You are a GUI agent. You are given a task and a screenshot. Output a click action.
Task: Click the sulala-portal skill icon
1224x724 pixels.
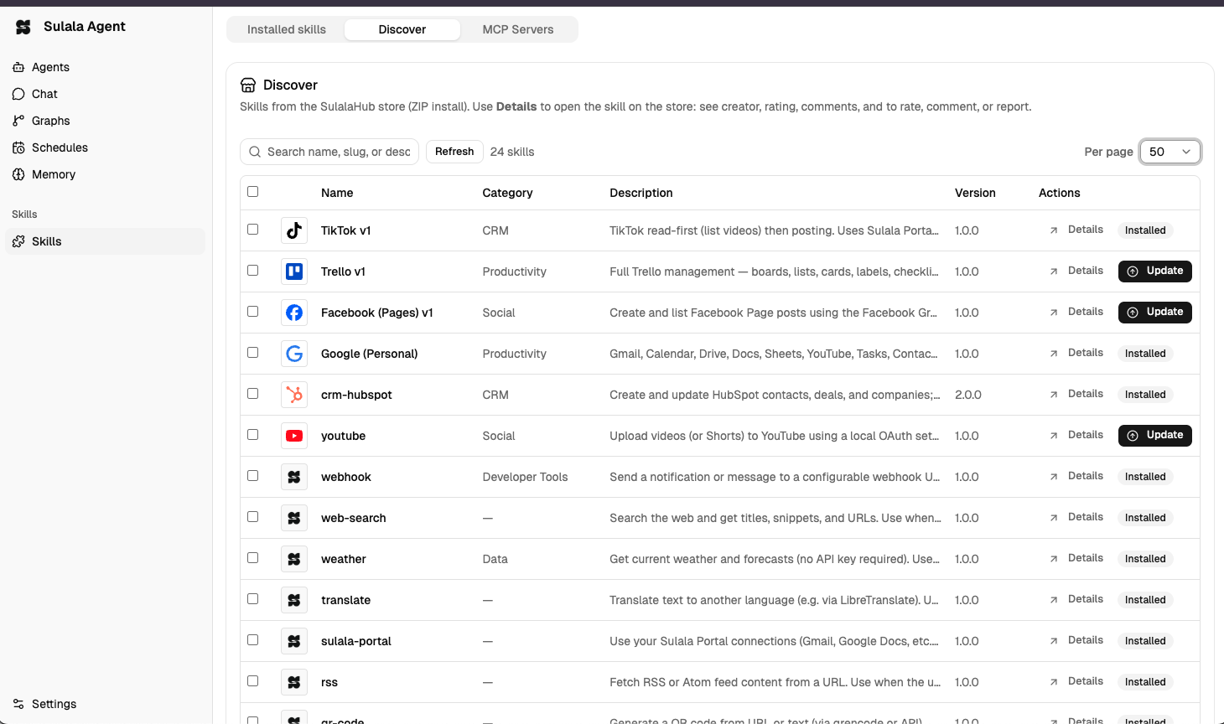pyautogui.click(x=294, y=641)
